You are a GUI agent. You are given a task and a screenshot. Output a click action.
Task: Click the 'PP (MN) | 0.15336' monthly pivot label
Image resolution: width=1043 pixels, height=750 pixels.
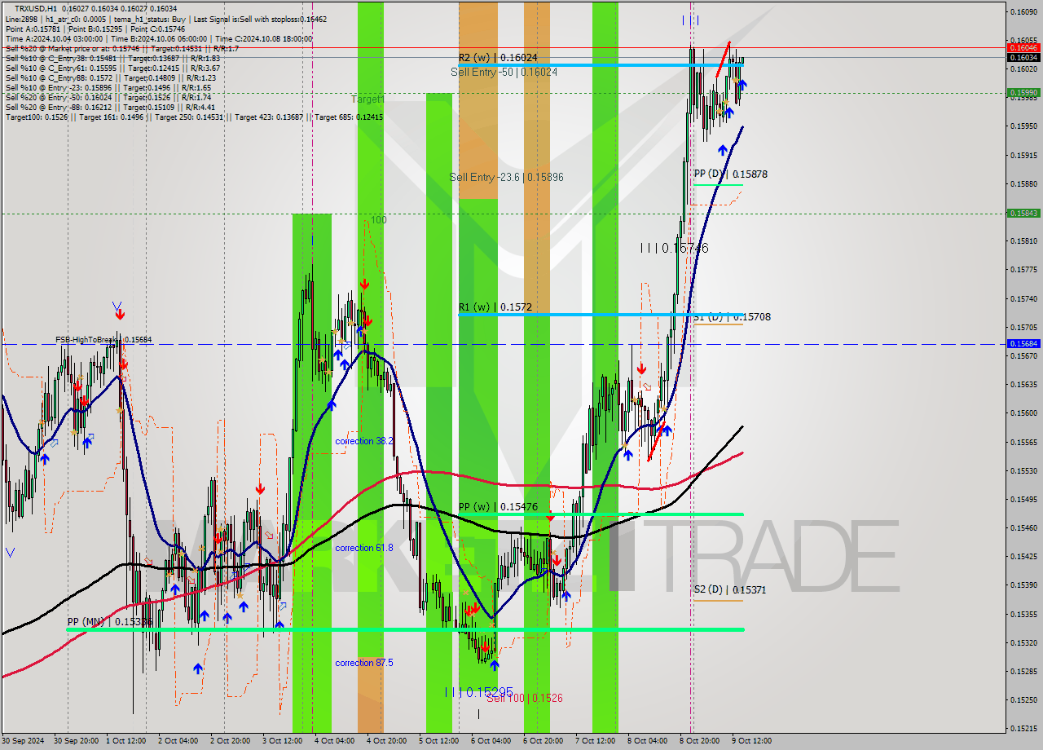[109, 622]
